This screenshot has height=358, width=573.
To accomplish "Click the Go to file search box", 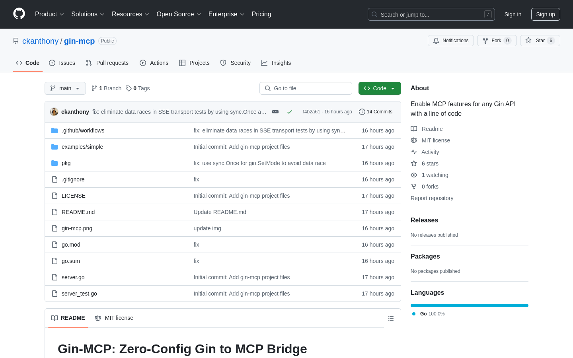I will [306, 88].
